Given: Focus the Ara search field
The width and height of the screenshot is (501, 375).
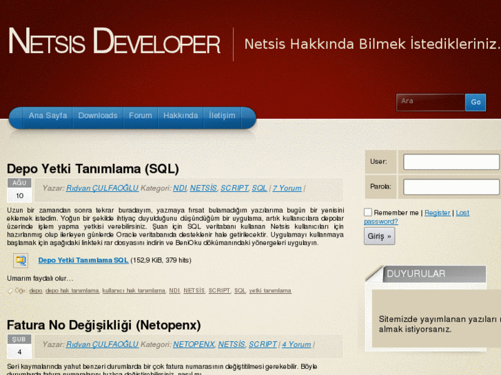Looking at the screenshot, I should (431, 102).
